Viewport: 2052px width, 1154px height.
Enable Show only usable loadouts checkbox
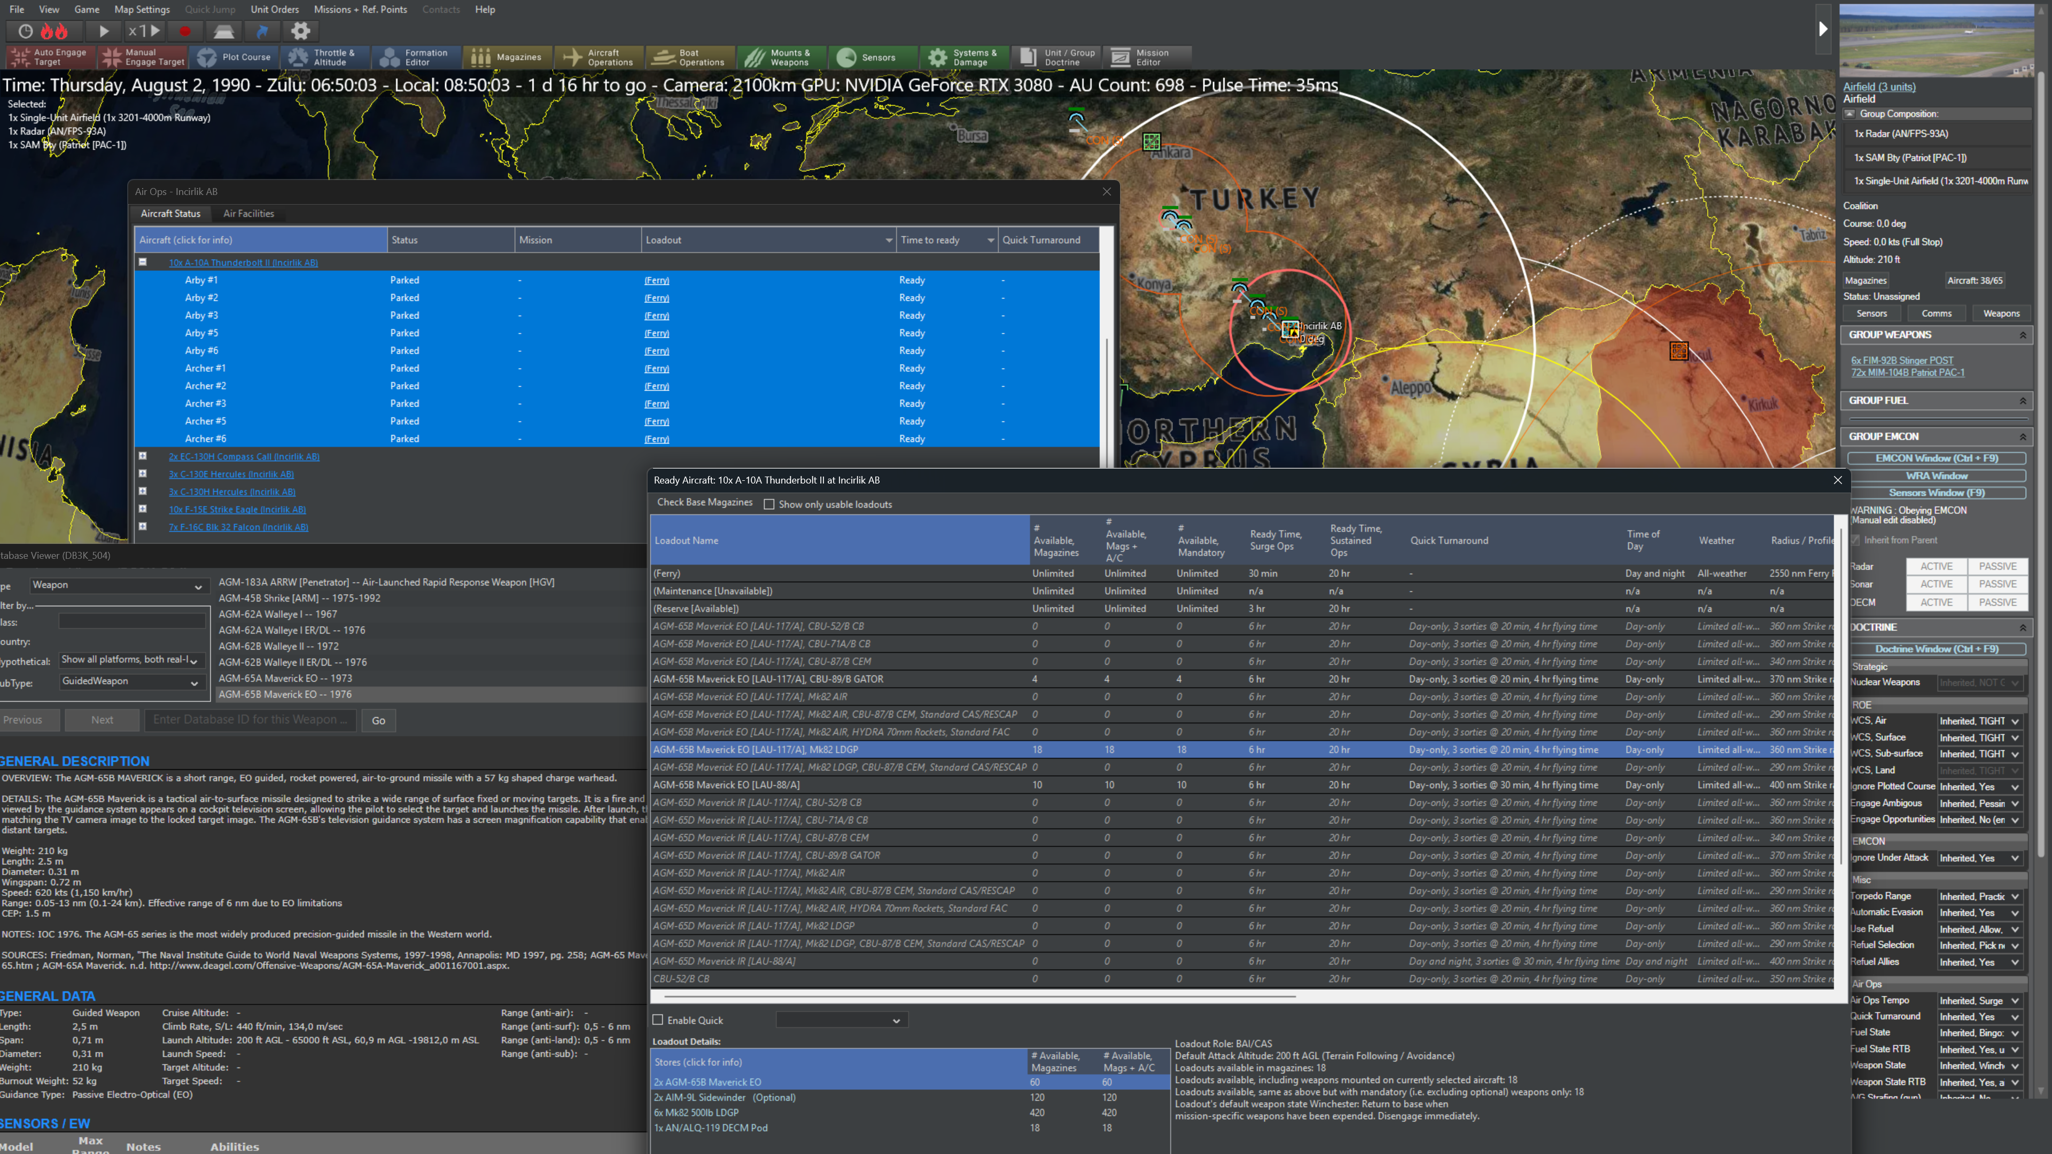[x=769, y=504]
